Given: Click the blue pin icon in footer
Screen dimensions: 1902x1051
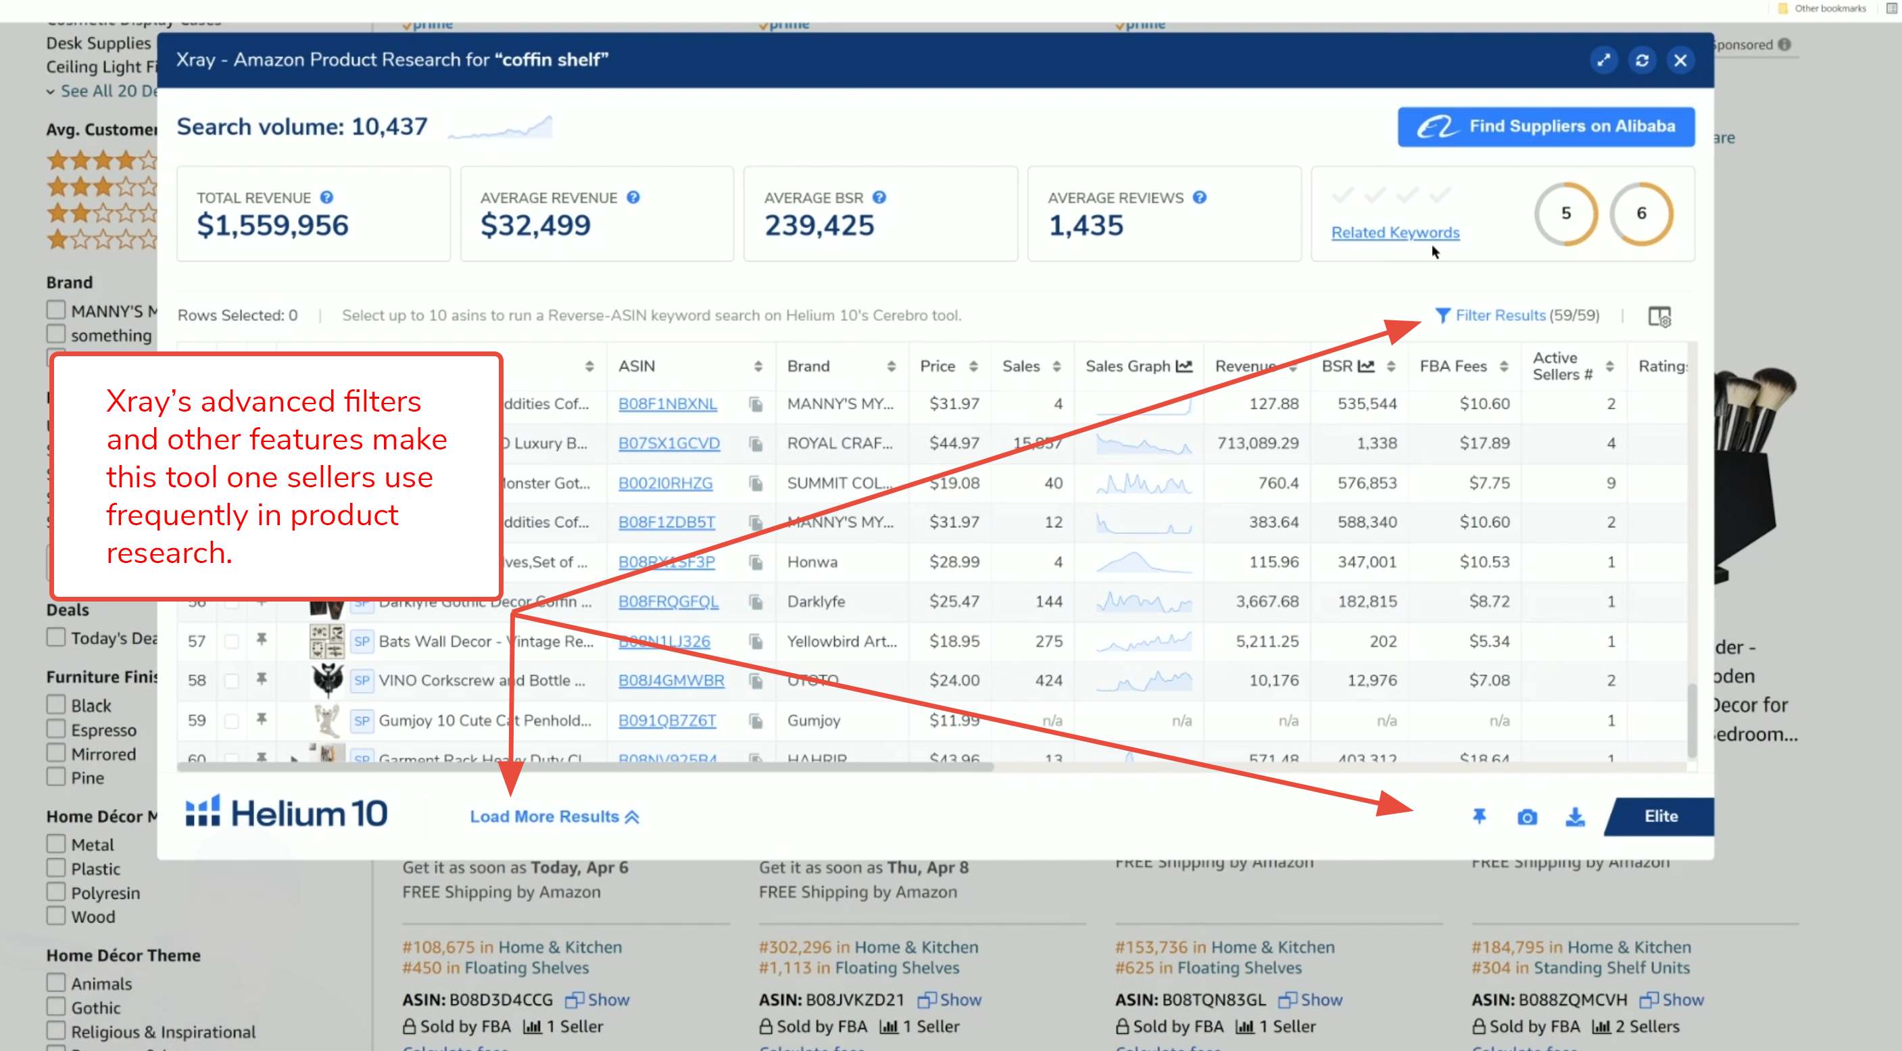Looking at the screenshot, I should [x=1478, y=816].
